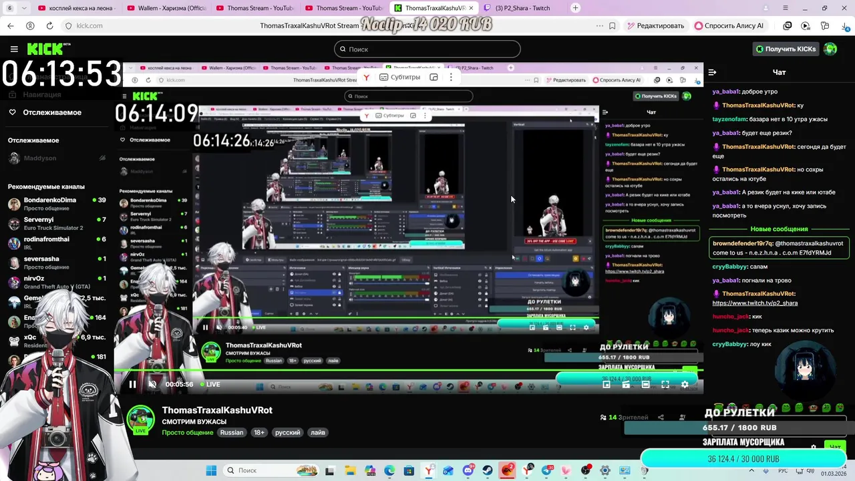Select the русский tag

coord(288,432)
